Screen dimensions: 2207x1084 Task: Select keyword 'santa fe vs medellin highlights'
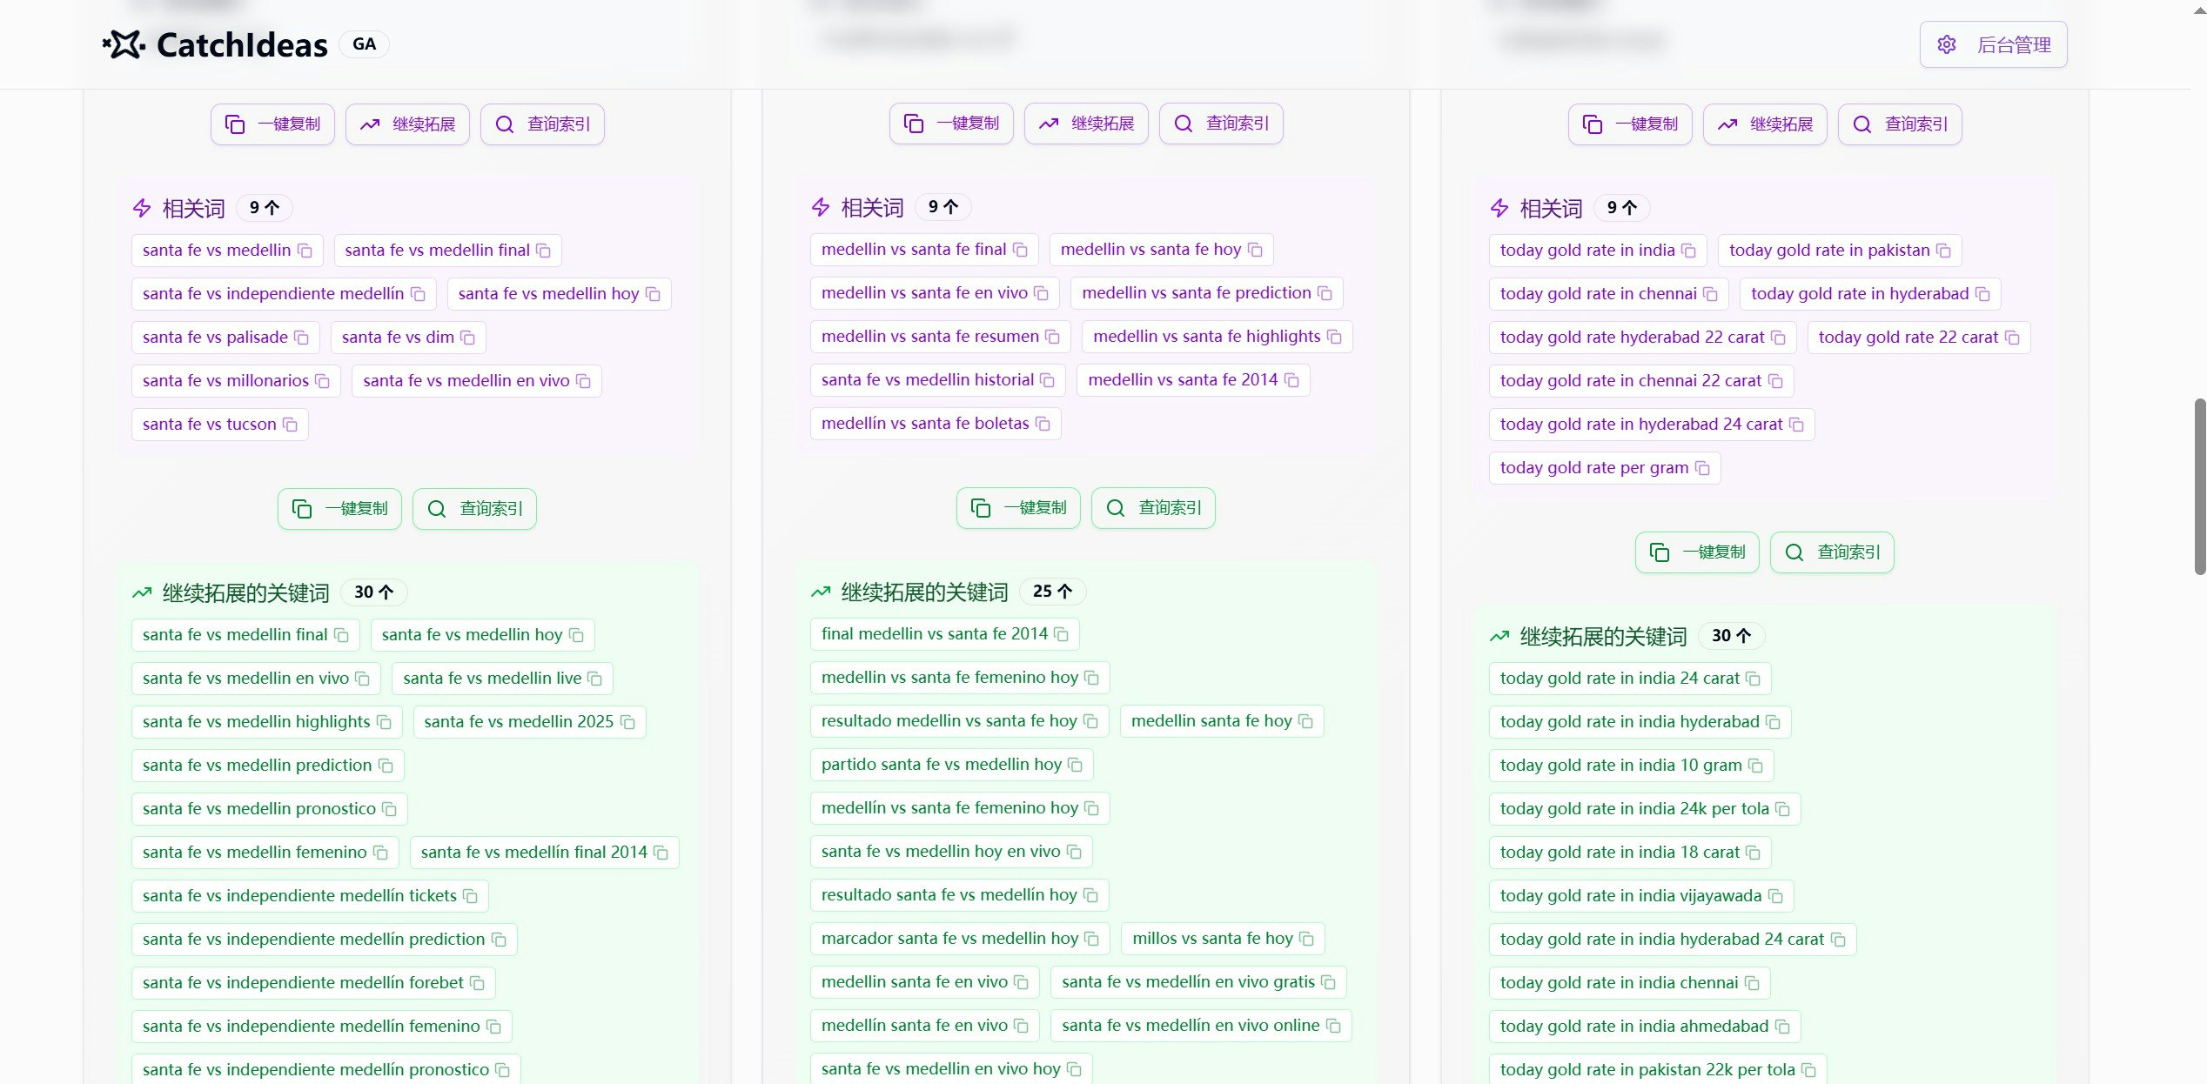click(x=267, y=722)
